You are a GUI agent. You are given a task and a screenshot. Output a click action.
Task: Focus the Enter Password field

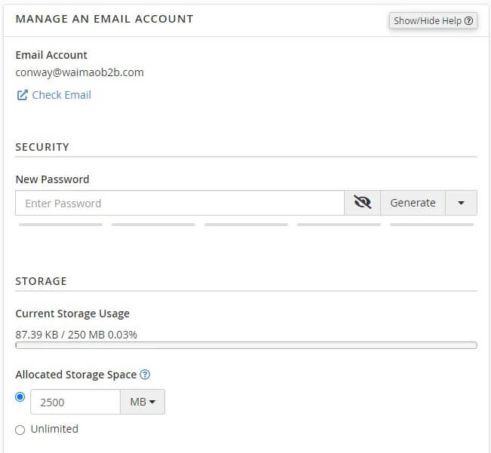tap(180, 203)
